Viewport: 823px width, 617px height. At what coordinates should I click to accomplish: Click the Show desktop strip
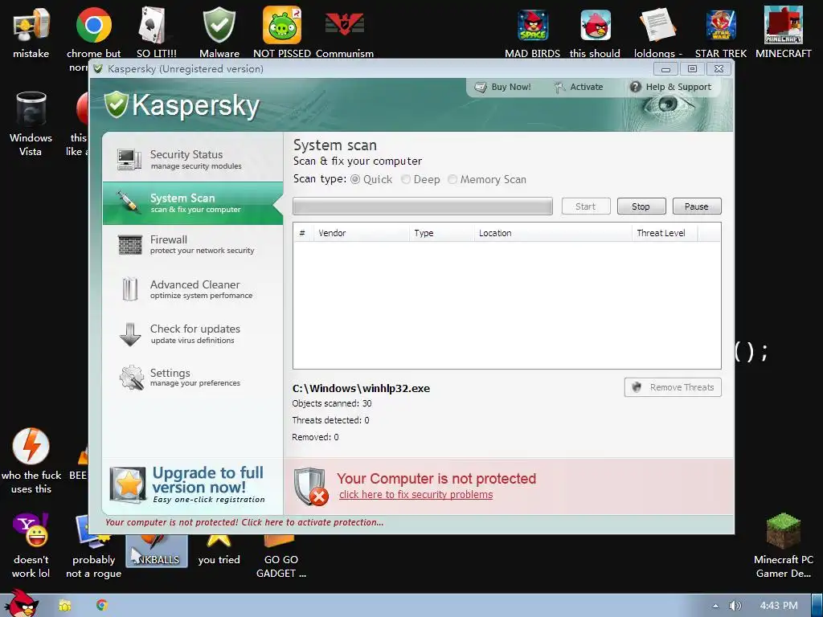(817, 606)
